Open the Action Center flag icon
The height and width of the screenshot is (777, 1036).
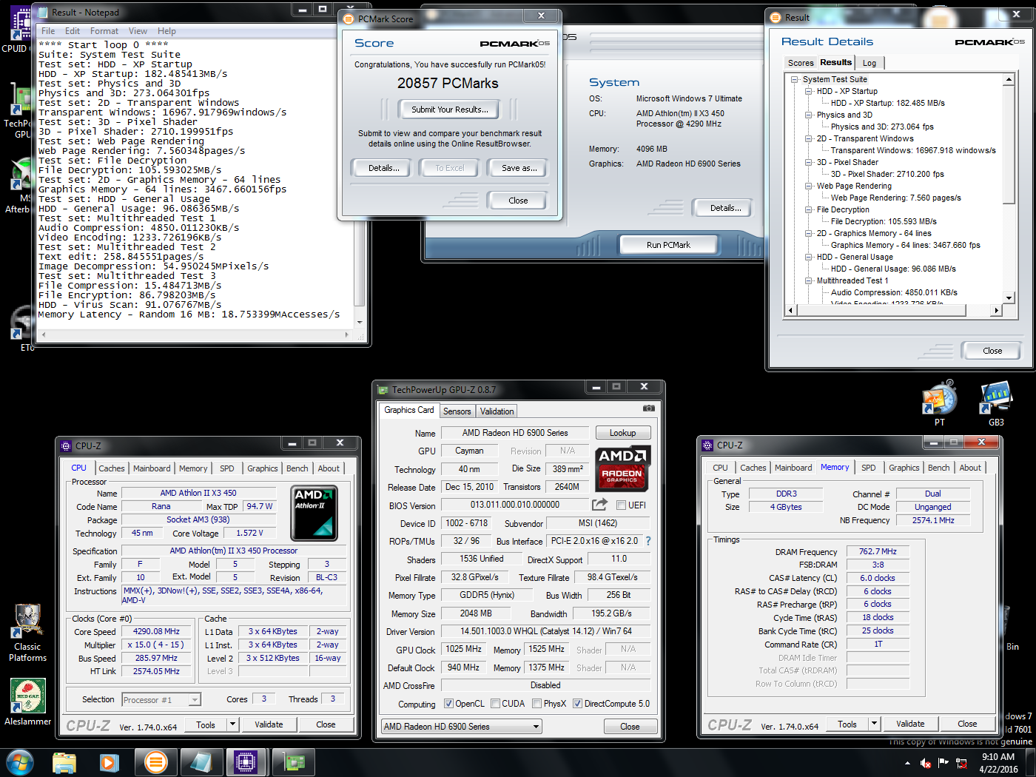(x=943, y=763)
